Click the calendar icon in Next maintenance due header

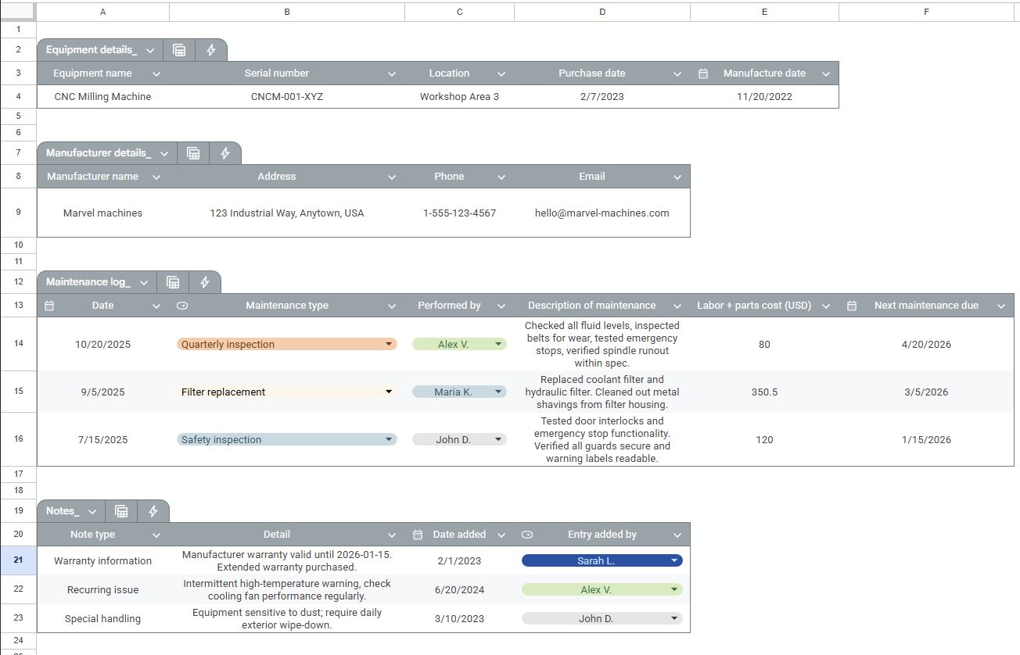[852, 305]
